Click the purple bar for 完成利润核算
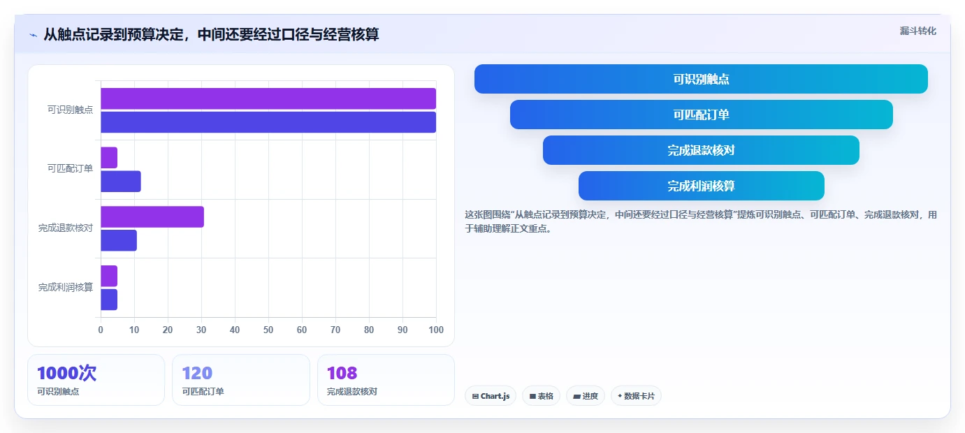Image resolution: width=965 pixels, height=433 pixels. 109,276
